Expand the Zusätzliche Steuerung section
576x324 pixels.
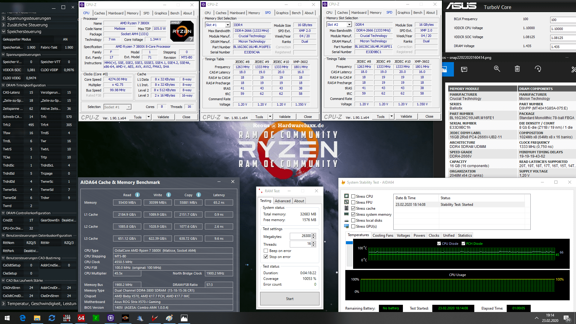pyautogui.click(x=4, y=25)
